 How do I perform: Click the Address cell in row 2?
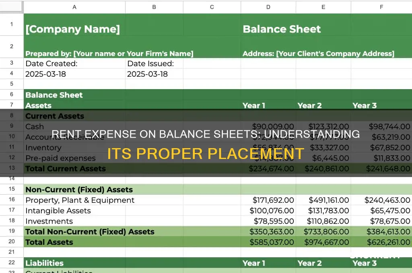(318, 53)
